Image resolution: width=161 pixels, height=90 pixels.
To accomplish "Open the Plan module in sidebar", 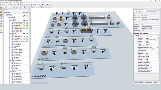I will (1, 22).
